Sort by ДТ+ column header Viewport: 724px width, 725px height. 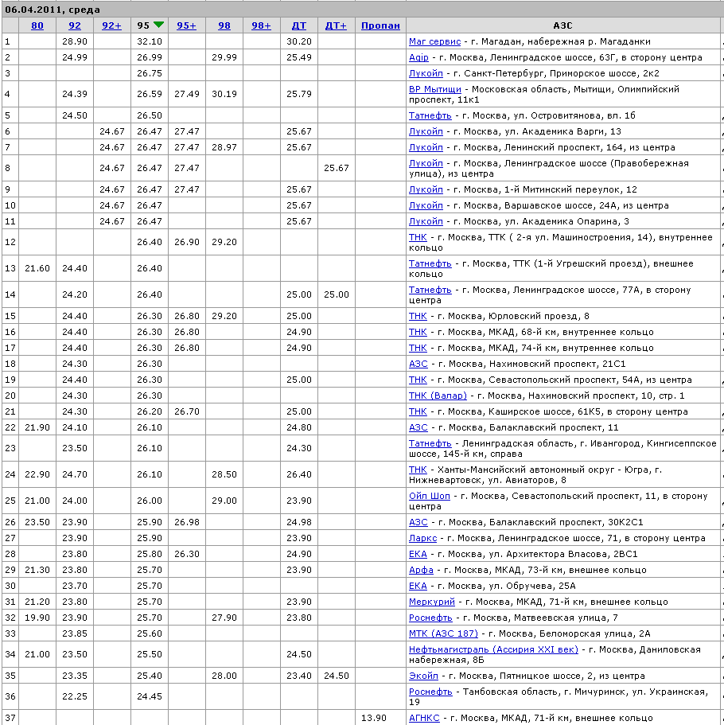tap(336, 25)
